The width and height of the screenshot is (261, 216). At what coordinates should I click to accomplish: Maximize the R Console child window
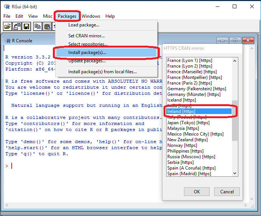[235, 40]
